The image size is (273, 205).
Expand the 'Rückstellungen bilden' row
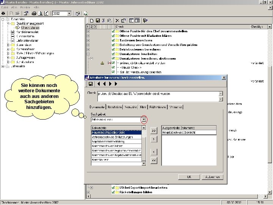pyautogui.click(x=88, y=192)
